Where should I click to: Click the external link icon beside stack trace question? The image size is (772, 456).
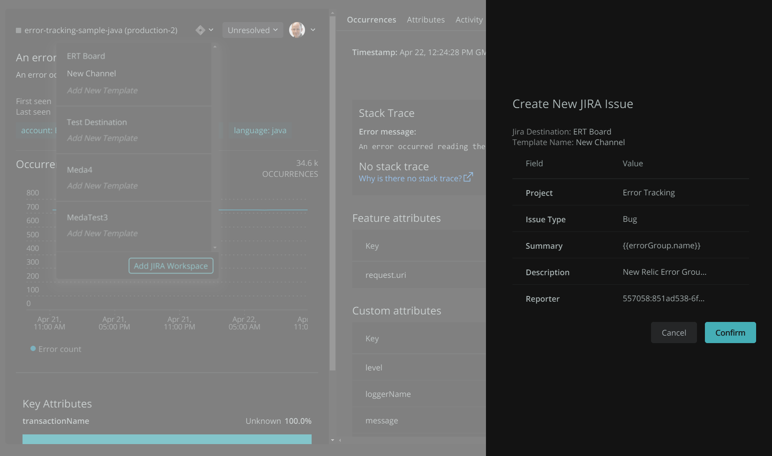(x=468, y=177)
